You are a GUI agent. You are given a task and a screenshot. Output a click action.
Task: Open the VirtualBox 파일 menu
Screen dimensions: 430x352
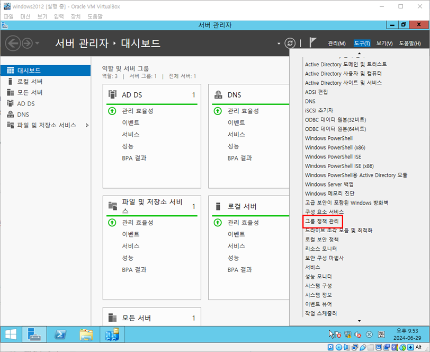pyautogui.click(x=8, y=16)
